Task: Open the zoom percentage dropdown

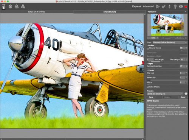Action: 157,38
